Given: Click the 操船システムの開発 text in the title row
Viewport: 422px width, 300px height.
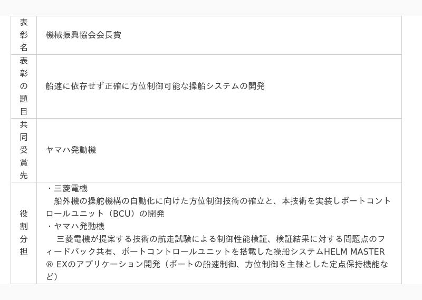Looking at the screenshot, I should coord(231,86).
